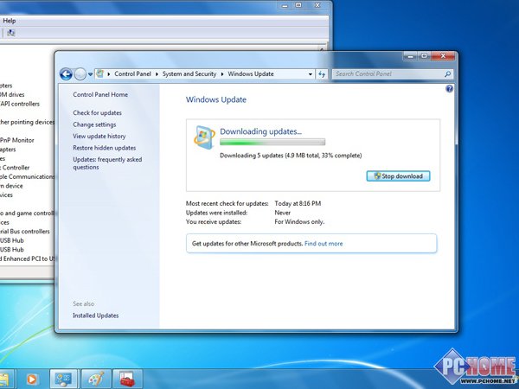Select 'rial Bus controllers' item in background window
519x389 pixels.
coord(25,231)
